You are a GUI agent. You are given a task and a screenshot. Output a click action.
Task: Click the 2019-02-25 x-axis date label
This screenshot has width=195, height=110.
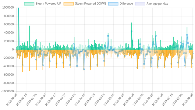coord(31,100)
